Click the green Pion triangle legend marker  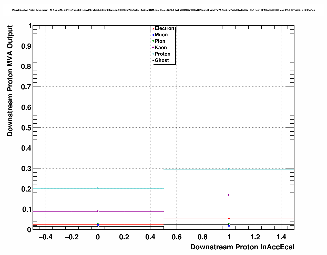click(x=153, y=41)
